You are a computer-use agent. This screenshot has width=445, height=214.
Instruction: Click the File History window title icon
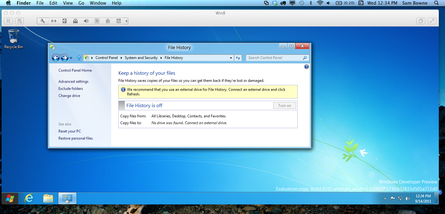pos(53,47)
